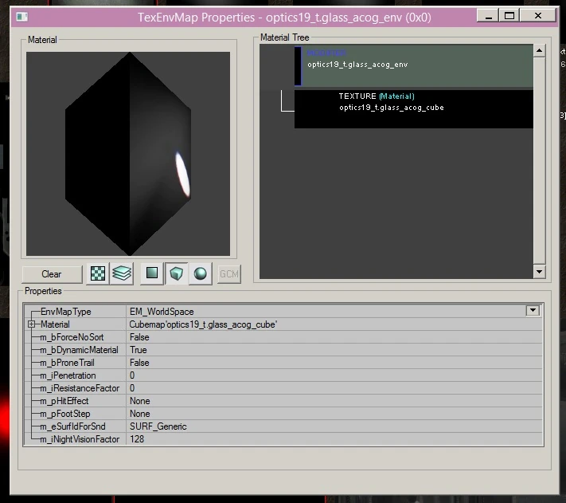This screenshot has height=503, width=566.
Task: Maximize the TexEnvMap Properties window
Action: pos(509,16)
